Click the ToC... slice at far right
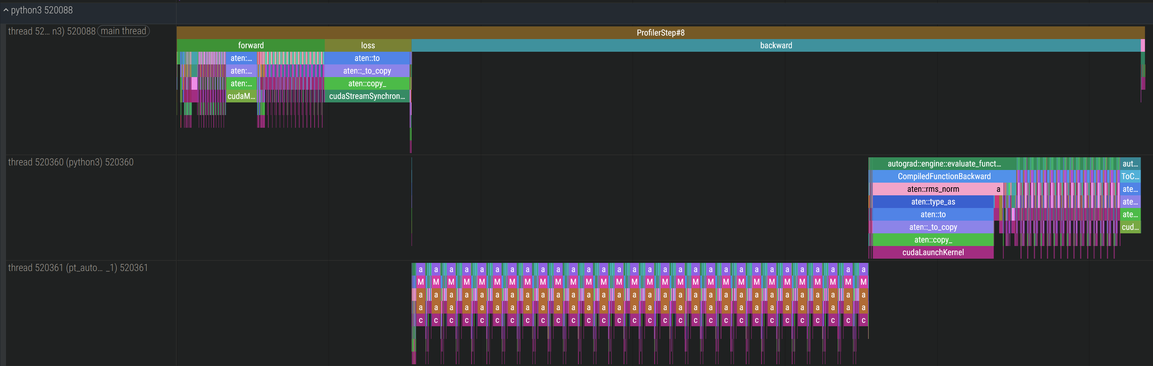The width and height of the screenshot is (1153, 366). pyautogui.click(x=1130, y=177)
